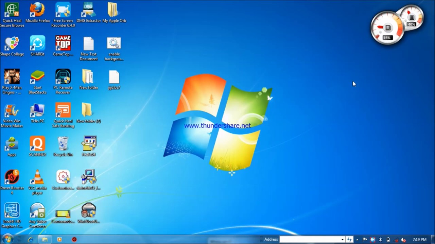Select the Play X-Men Origins shortcut

(x=12, y=82)
